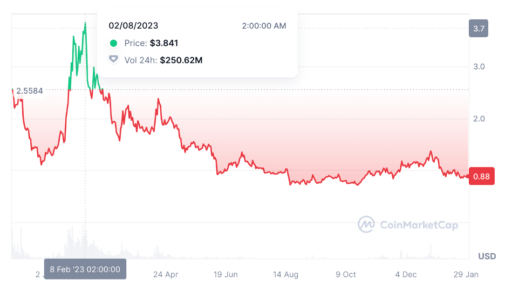This screenshot has height=292, width=505.
Task: Click the Vol 24h shield icon
Action: (113, 60)
